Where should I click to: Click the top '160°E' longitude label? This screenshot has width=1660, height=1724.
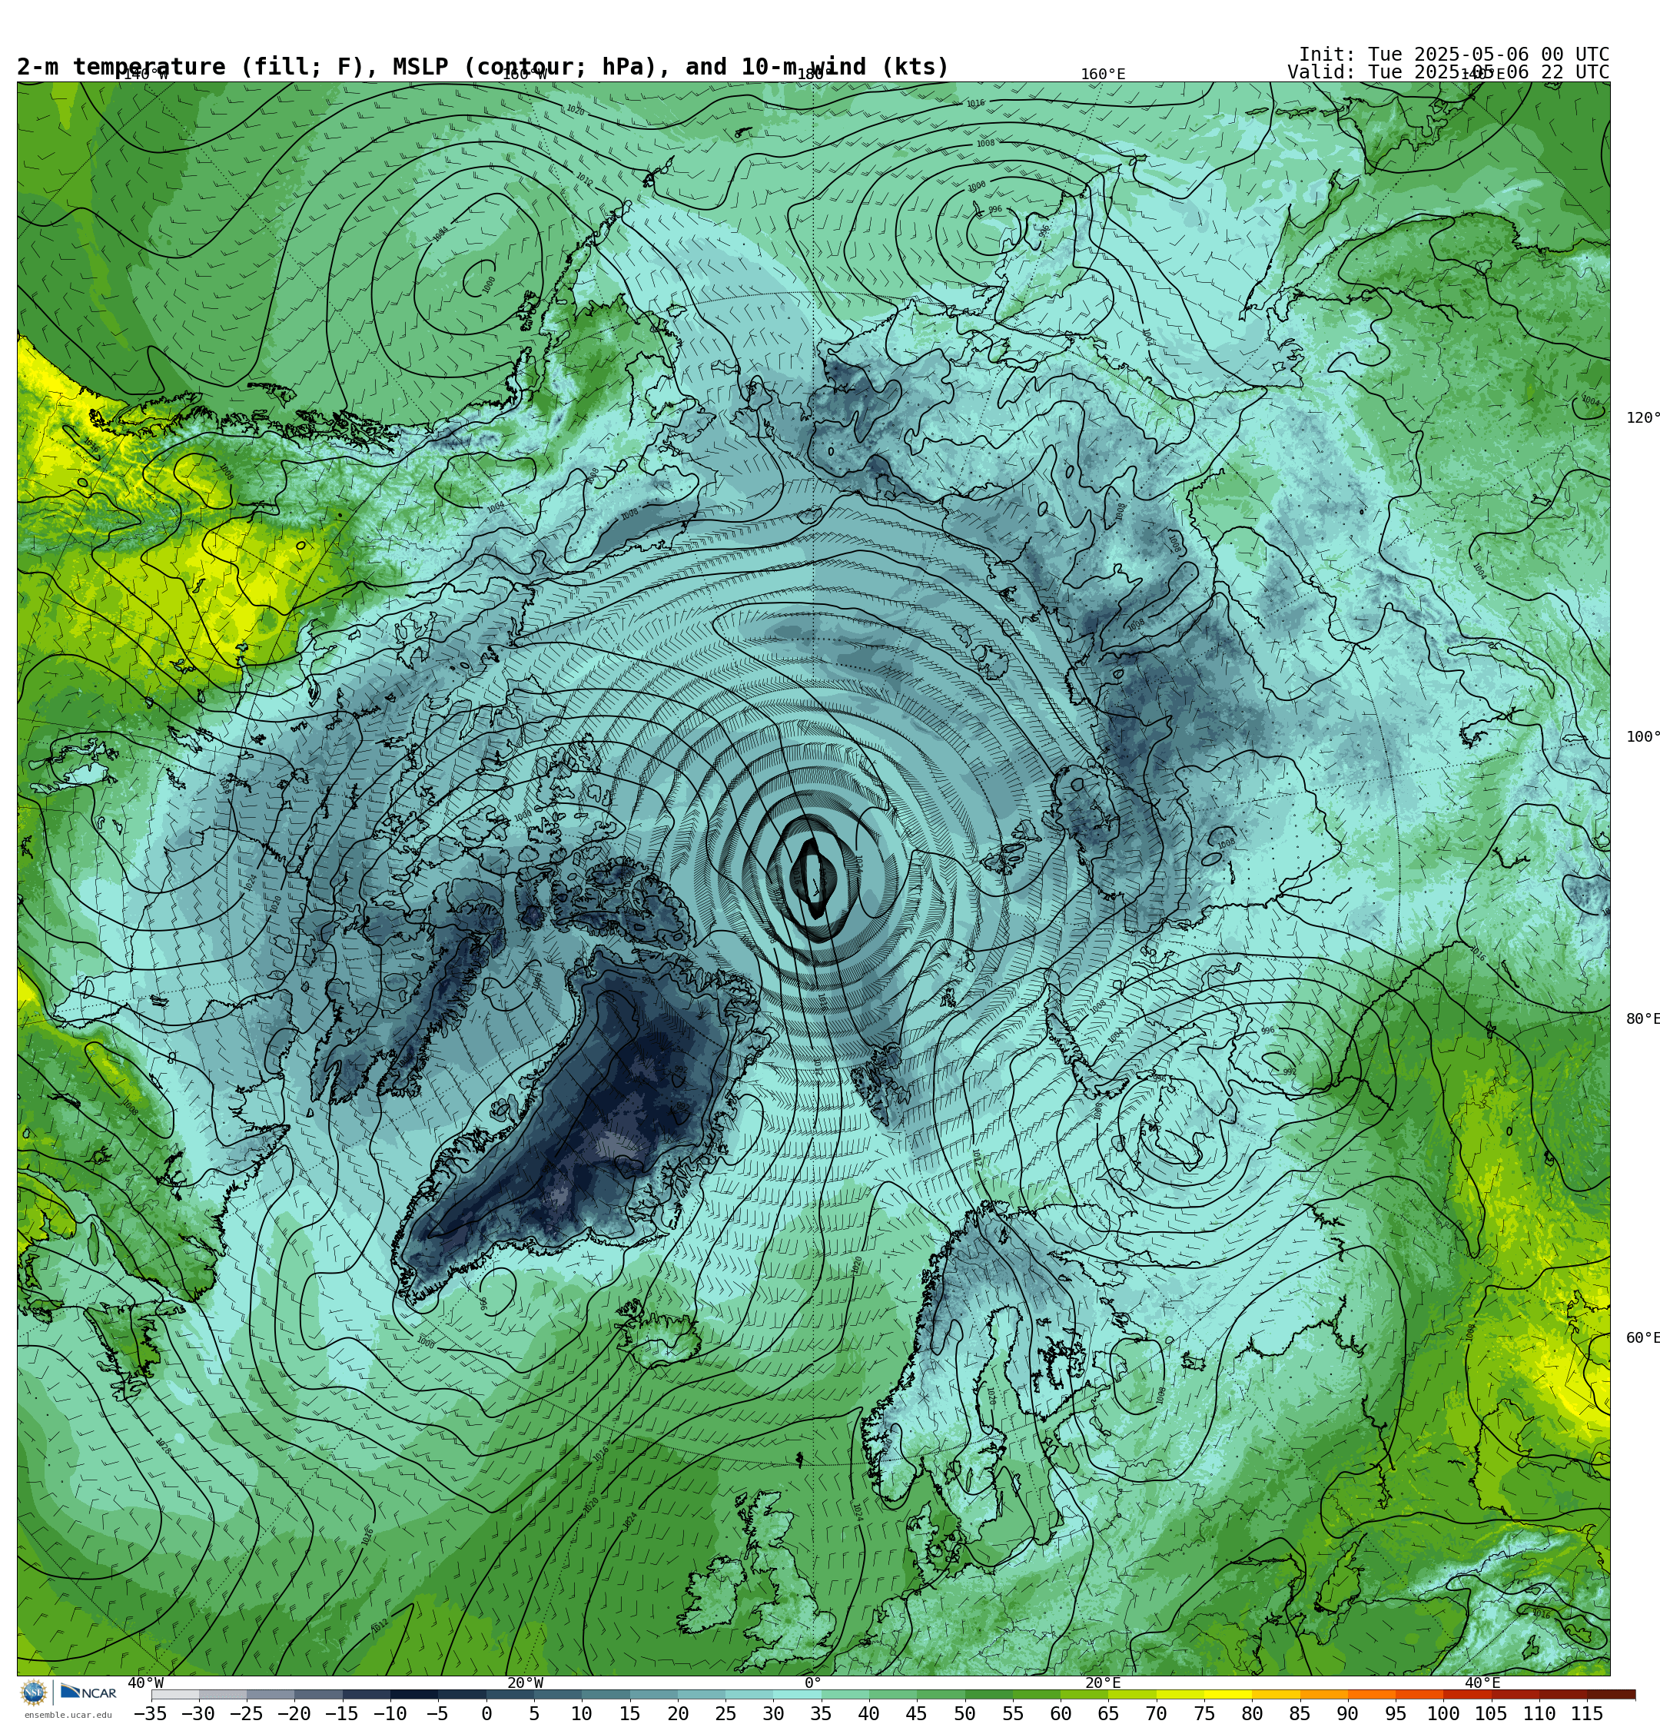click(1103, 74)
